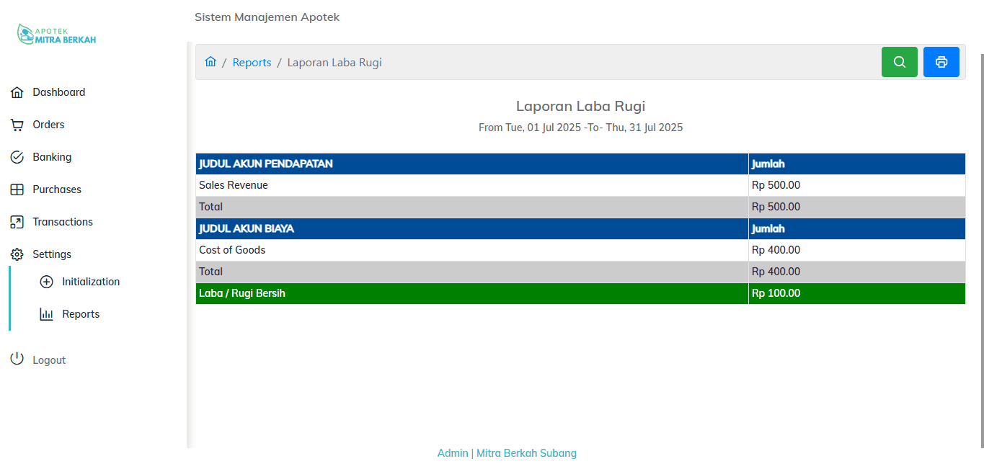Go to Reports in sidebar submenu

pyautogui.click(x=81, y=314)
